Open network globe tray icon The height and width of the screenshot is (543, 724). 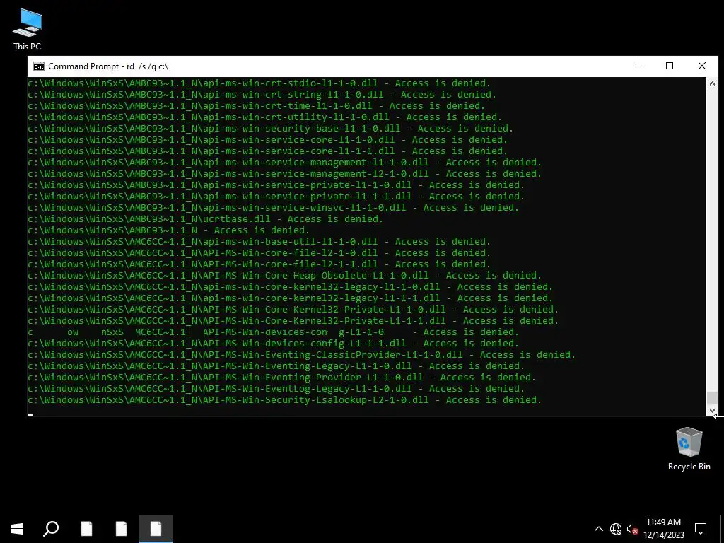(616, 529)
